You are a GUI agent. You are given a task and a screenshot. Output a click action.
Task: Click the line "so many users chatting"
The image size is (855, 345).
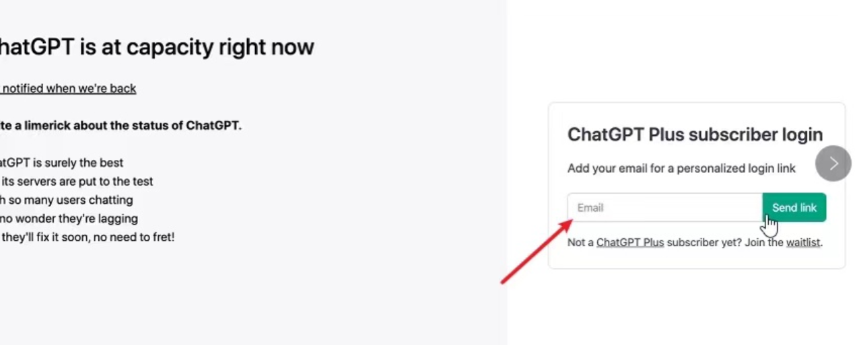tap(67, 200)
